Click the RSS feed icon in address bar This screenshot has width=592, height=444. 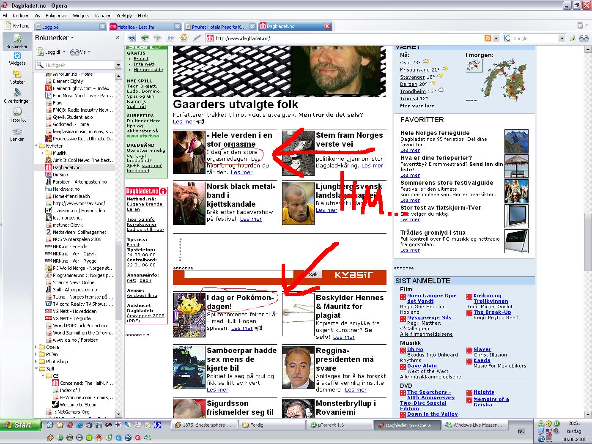coord(488,38)
